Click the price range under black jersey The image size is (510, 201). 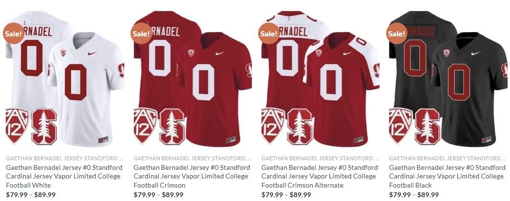tap(414, 195)
